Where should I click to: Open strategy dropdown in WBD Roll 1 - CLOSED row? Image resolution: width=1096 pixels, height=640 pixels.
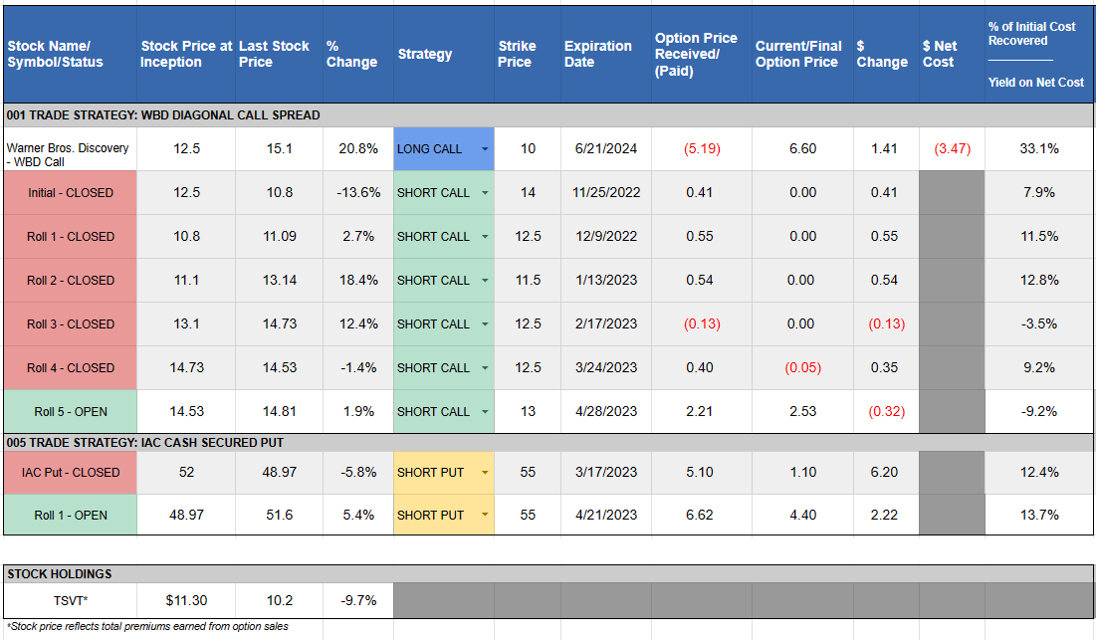(485, 237)
